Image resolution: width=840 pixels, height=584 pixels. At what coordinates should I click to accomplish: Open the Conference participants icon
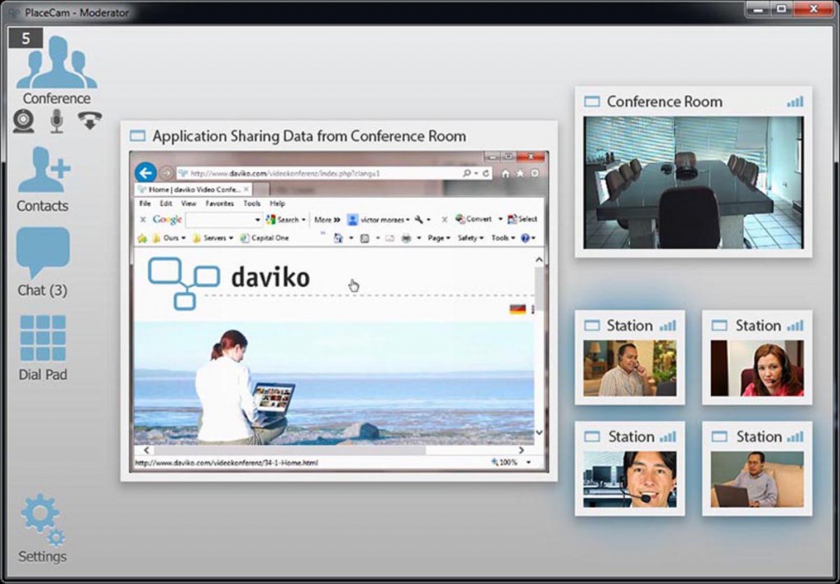(56, 64)
